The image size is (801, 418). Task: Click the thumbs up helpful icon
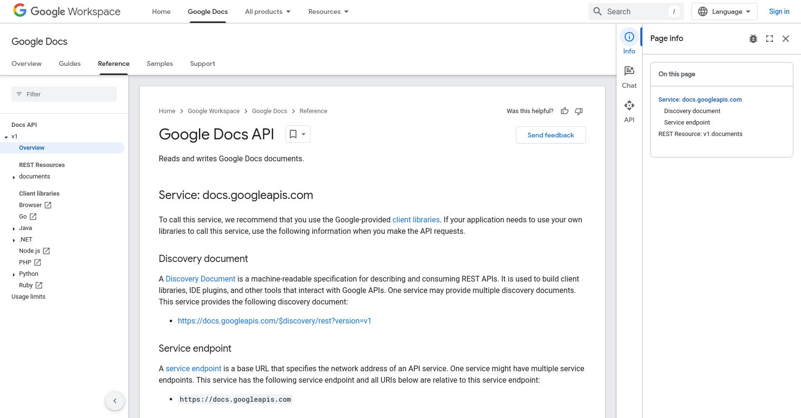point(565,111)
